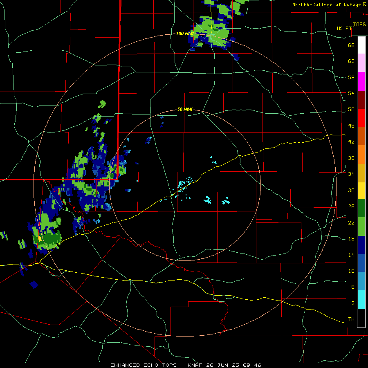This screenshot has height=368, width=368.
Task: Select the light green legend segment
Action: tap(361, 227)
